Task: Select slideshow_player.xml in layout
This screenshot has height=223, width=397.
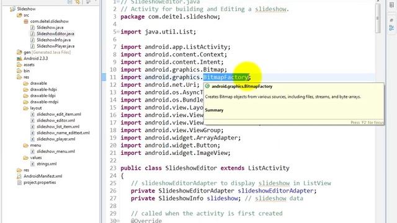Action: [x=56, y=139]
